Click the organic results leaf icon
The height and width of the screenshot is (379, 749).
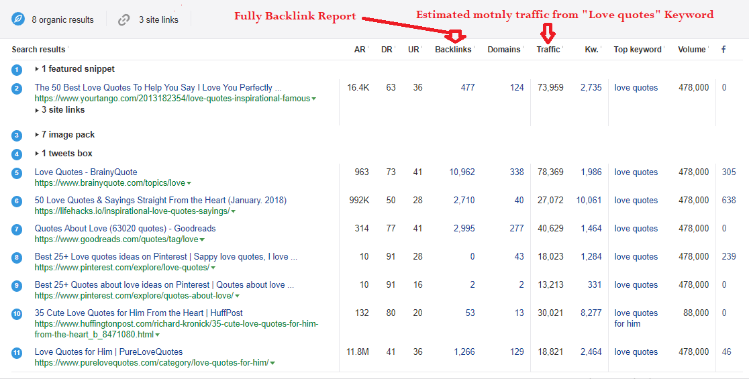coord(18,19)
